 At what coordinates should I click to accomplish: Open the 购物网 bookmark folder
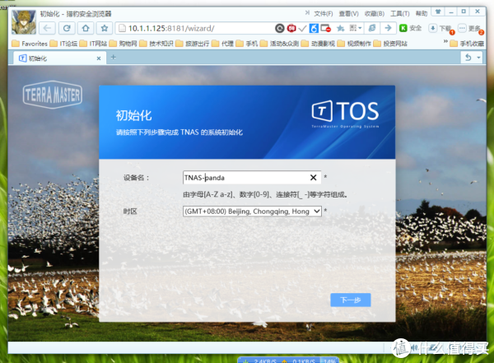[x=123, y=44]
